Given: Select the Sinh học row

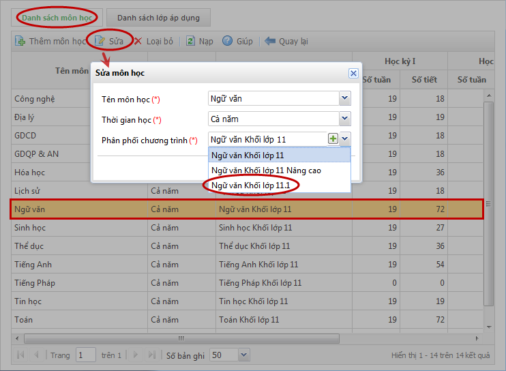Looking at the screenshot, I should pos(247,227).
